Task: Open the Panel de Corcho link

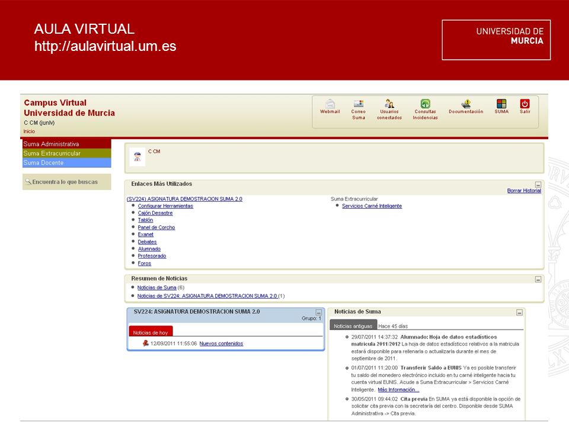Action: (156, 227)
